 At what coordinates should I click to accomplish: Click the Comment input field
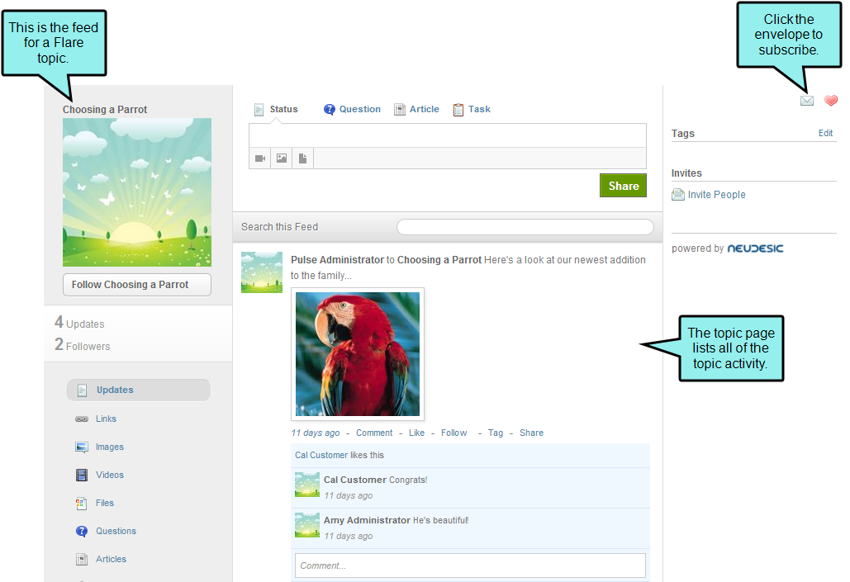click(x=469, y=565)
